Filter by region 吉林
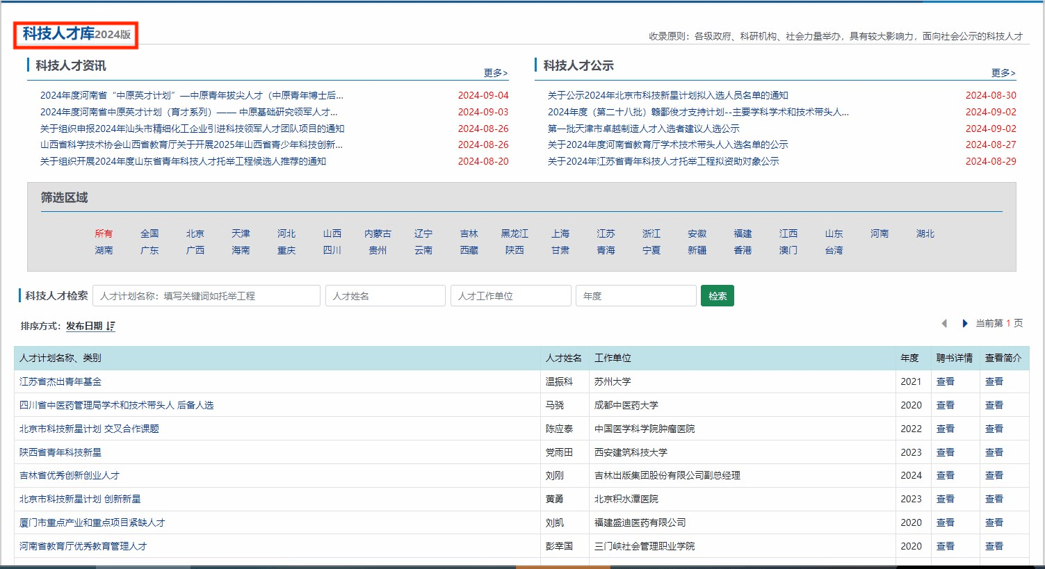 coord(469,233)
